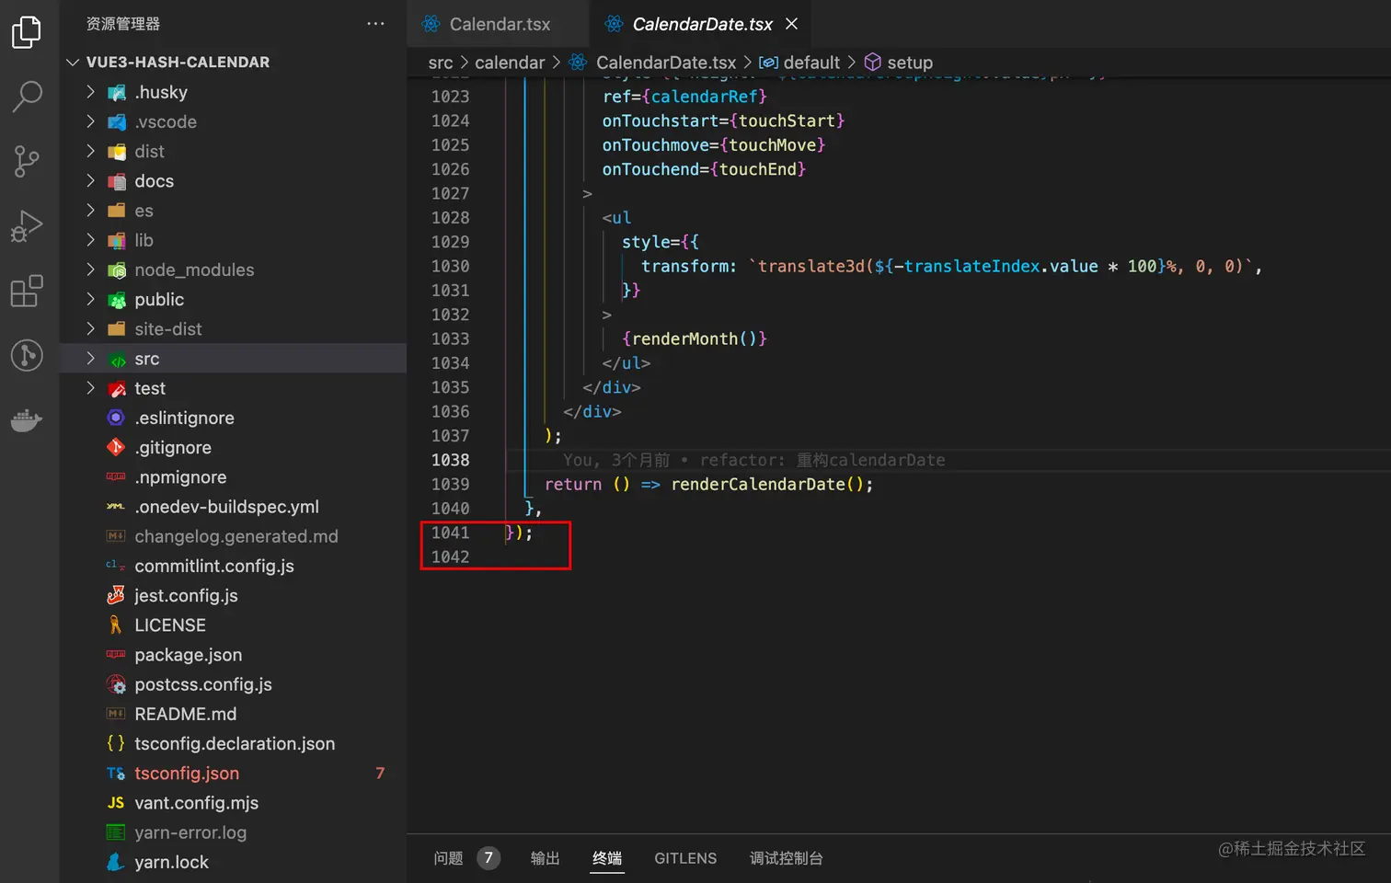The image size is (1391, 883).
Task: Click the return renderCalendarDate() code line
Action: pos(708,484)
